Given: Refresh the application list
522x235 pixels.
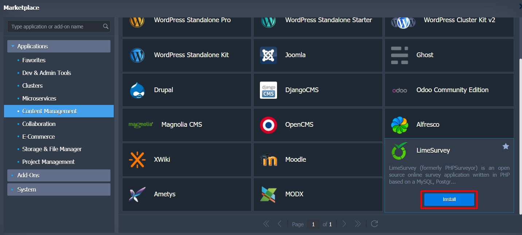Looking at the screenshot, I should pos(374,224).
